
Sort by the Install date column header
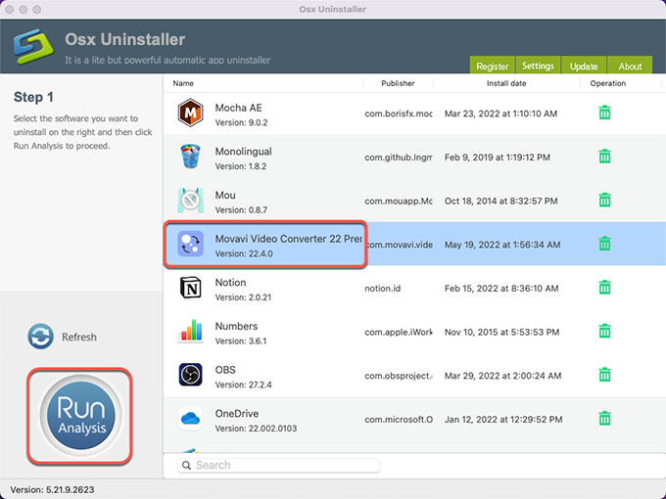pyautogui.click(x=506, y=83)
